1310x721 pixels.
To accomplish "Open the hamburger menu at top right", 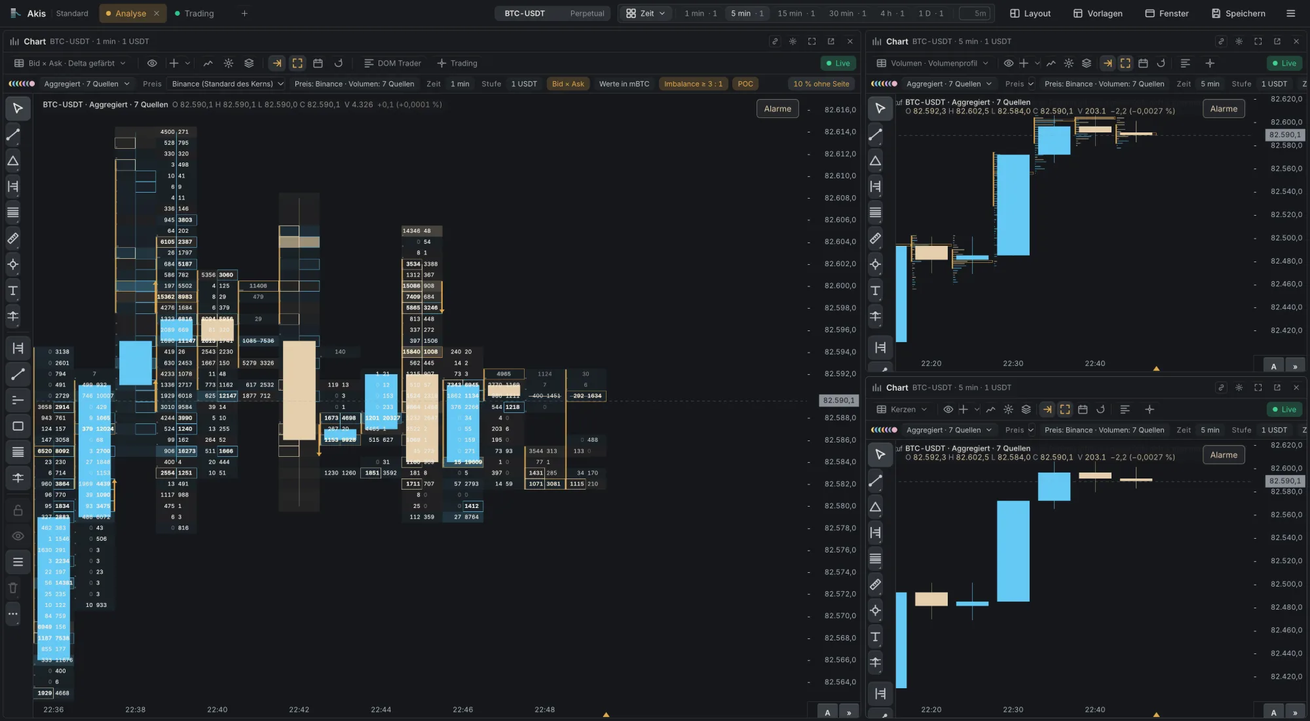I will click(x=1290, y=13).
